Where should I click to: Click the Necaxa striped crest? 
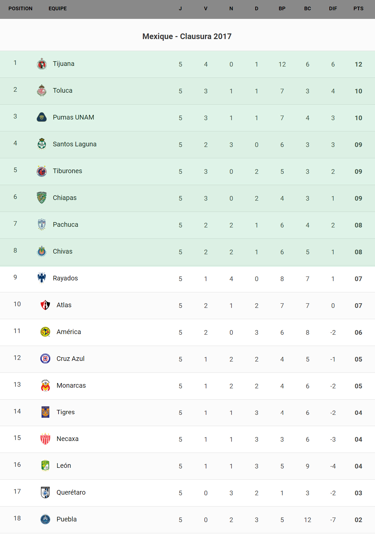pyautogui.click(x=45, y=439)
